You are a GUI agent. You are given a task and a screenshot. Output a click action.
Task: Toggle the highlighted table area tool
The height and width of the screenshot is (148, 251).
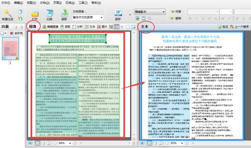(117, 27)
